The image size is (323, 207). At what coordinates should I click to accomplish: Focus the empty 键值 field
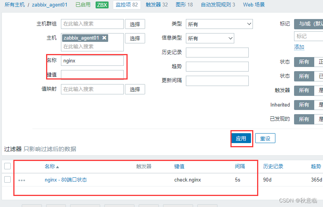(x=92, y=75)
